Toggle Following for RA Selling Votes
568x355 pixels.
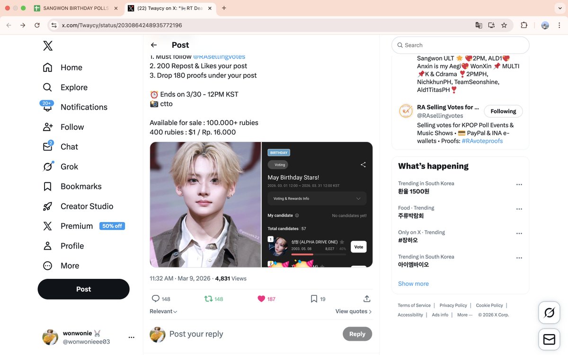point(503,111)
